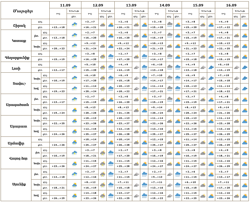Click Shirak's 14.09 night rain icon
251x203 pixels.
click(170, 24)
